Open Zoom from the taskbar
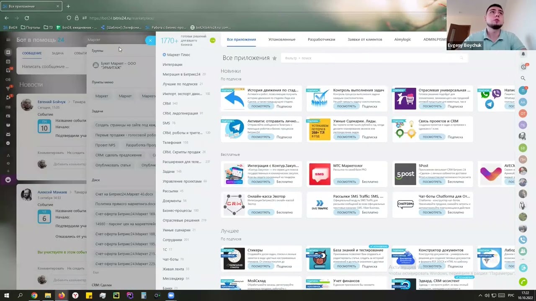 coord(171,296)
